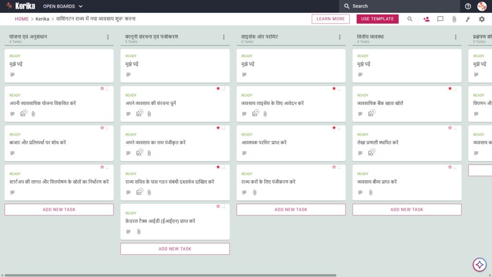Viewport: 492px width, 277px height.
Task: Open the Kerika breadcrumb link
Action: tap(42, 19)
